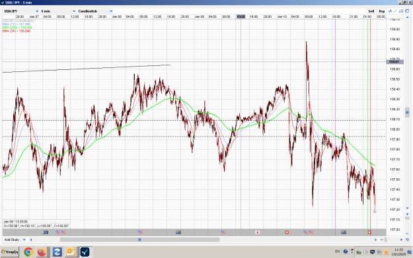Click the chart alerts icon in toolbar

(x=401, y=11)
